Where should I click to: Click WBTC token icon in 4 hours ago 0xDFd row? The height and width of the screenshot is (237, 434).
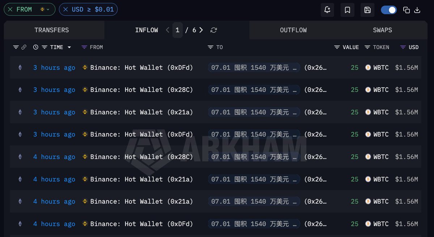[368, 224]
